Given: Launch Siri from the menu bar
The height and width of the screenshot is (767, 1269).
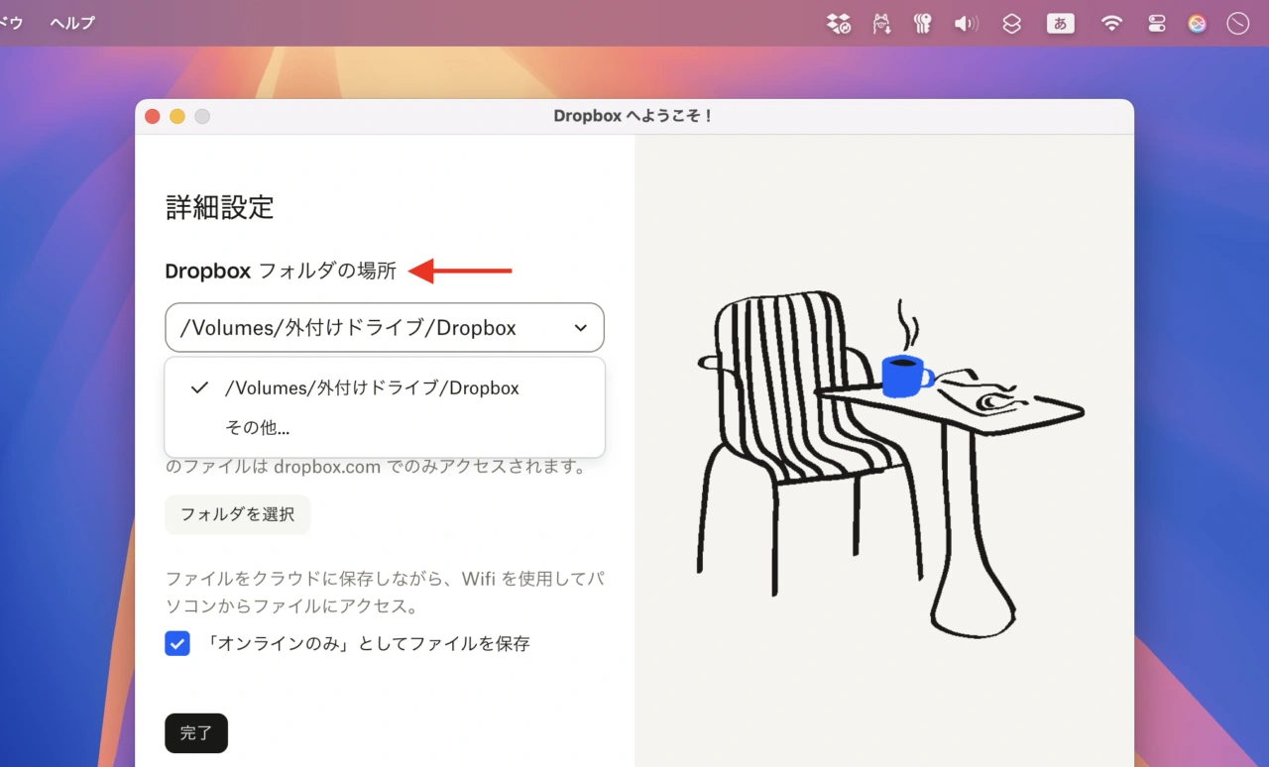Looking at the screenshot, I should [x=1198, y=24].
